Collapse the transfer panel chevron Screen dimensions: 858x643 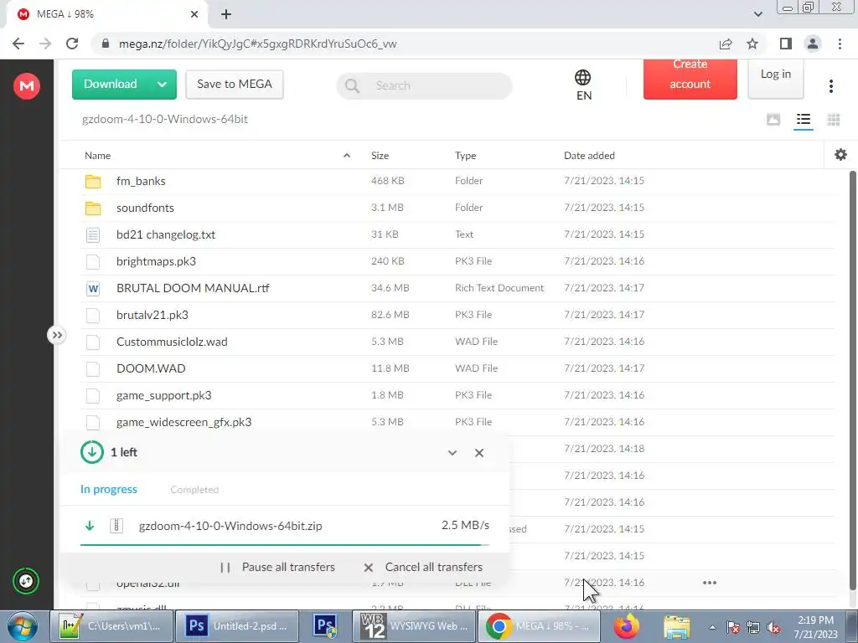coord(452,453)
